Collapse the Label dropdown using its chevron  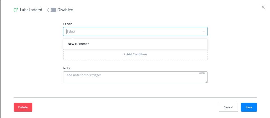point(203,32)
